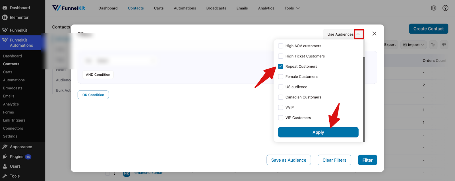
Task: Add an AND Condition
Action: point(98,75)
